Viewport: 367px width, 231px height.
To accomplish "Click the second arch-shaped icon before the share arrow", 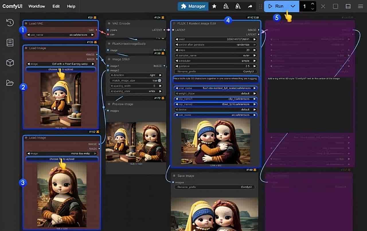I will coord(238,6).
